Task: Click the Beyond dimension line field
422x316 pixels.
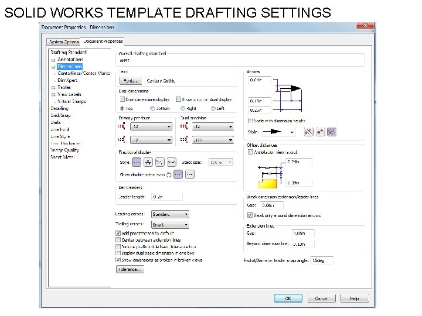Action: pos(303,244)
